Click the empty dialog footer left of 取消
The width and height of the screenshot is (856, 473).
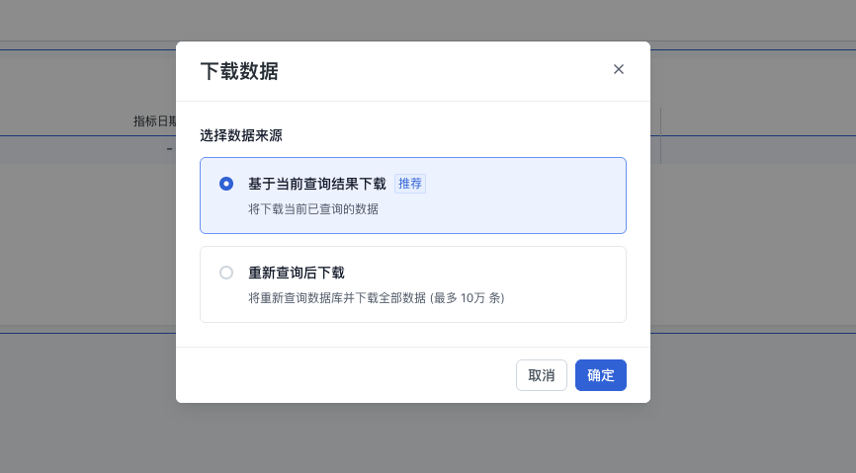(346, 375)
